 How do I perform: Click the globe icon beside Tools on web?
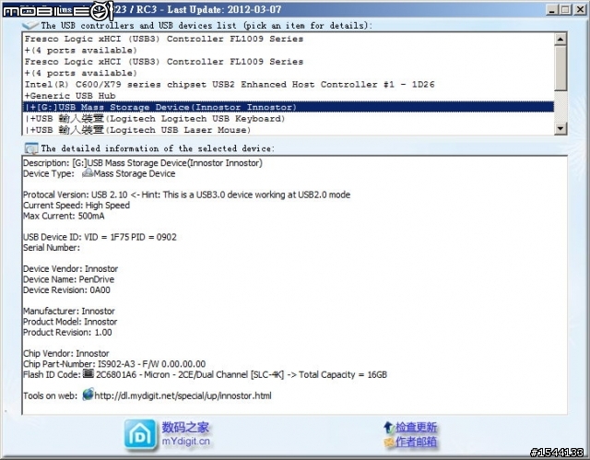[x=88, y=395]
